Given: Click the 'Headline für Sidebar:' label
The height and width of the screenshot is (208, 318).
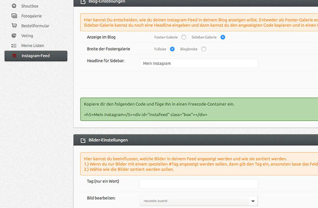Looking at the screenshot, I should coord(106,61).
